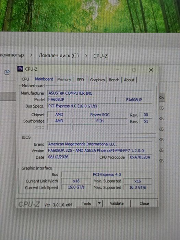
Task: Select the Mainboard tab
Action: tap(44, 79)
